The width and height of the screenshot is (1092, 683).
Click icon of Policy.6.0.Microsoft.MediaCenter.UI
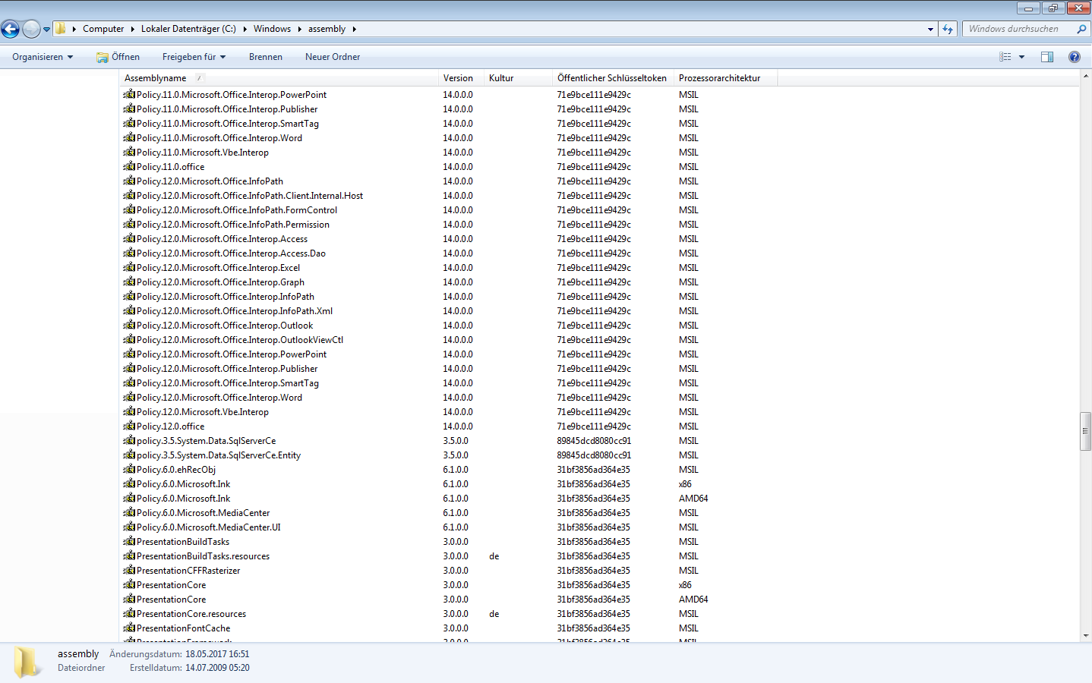[x=129, y=527]
